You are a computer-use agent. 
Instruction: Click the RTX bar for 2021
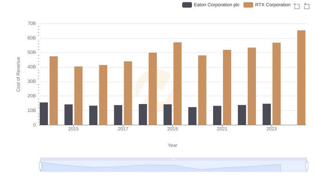227,88
